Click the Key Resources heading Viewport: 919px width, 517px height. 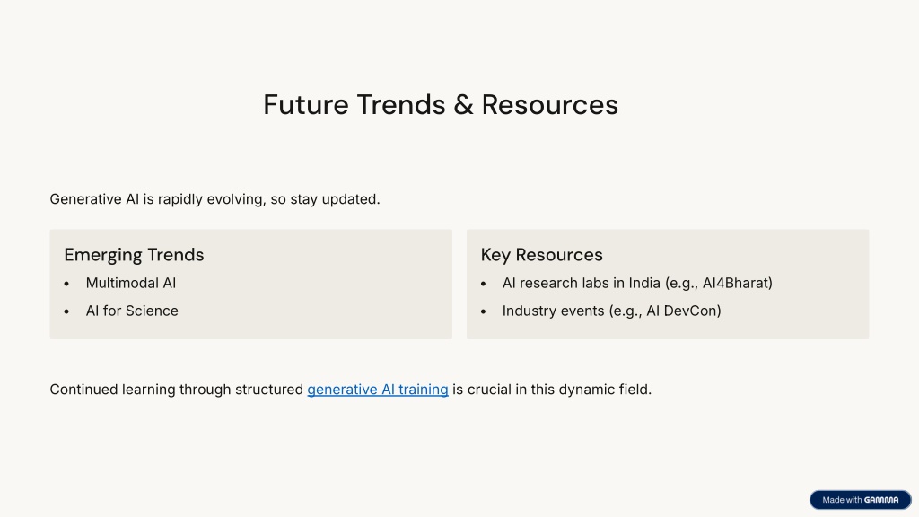541,255
